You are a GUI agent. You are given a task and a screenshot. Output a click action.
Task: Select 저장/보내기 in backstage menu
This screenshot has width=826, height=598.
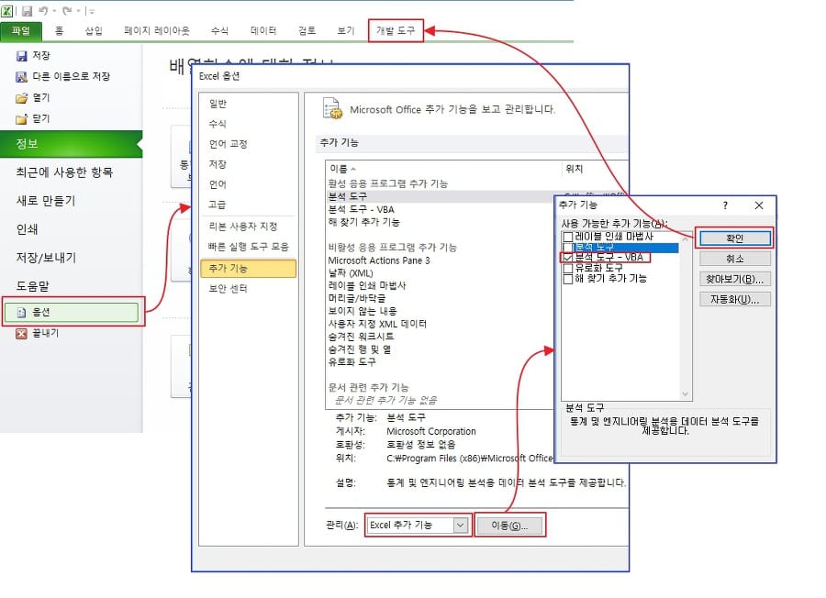[x=47, y=258]
